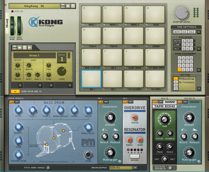Toggle FX 2 Overdrive ON button
Screen dimensions: 209x172
tap(125, 102)
